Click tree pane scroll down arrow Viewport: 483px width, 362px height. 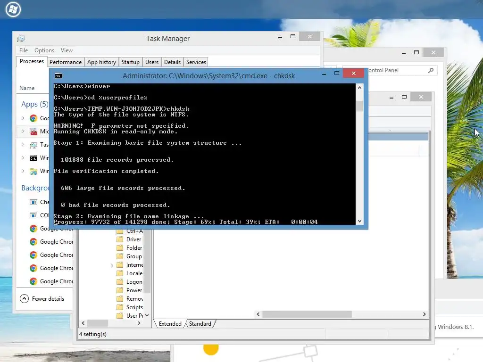tap(147, 315)
